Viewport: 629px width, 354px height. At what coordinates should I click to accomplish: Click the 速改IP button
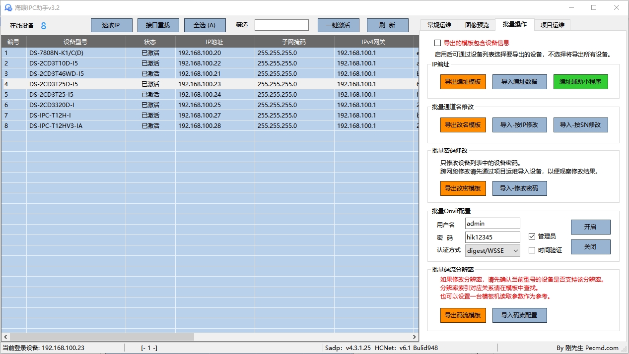pos(112,25)
